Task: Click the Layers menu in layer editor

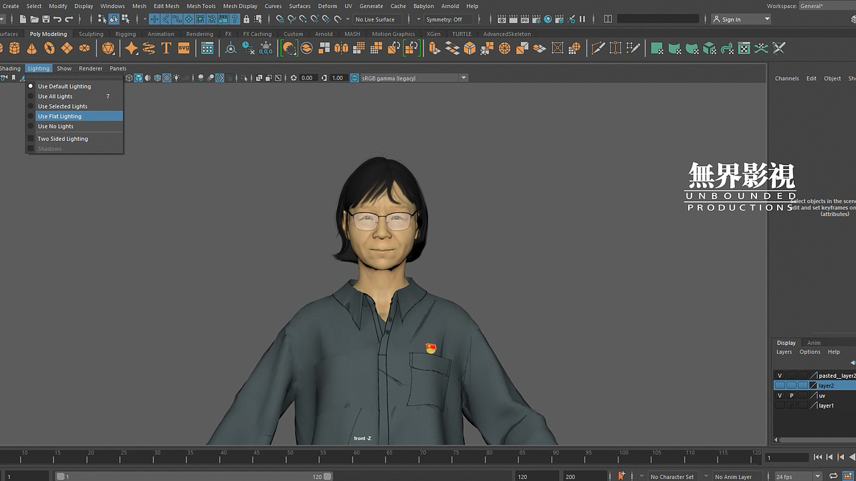Action: pyautogui.click(x=784, y=352)
